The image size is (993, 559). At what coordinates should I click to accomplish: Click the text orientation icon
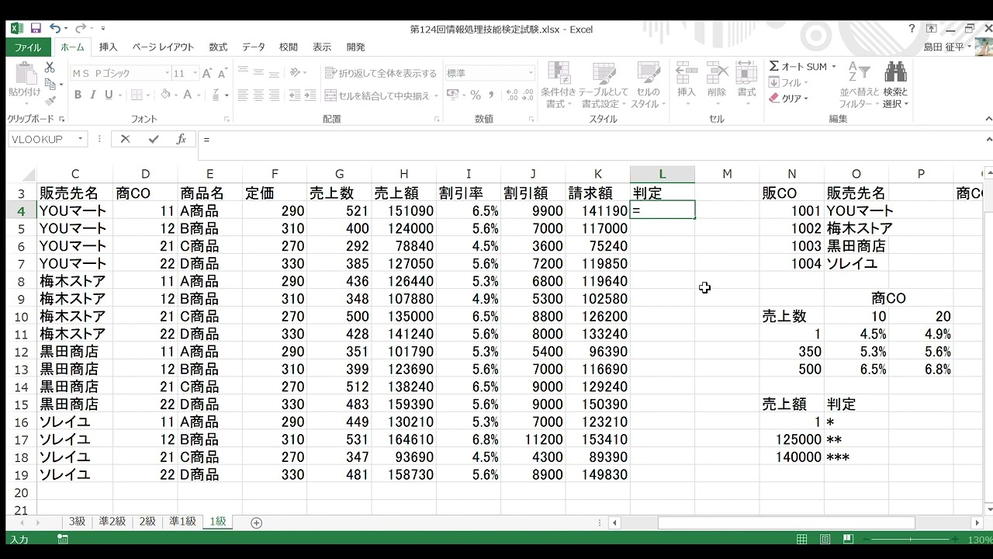296,73
